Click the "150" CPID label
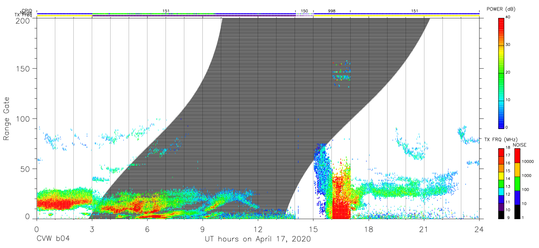This screenshot has height=248, width=539. pos(304,10)
